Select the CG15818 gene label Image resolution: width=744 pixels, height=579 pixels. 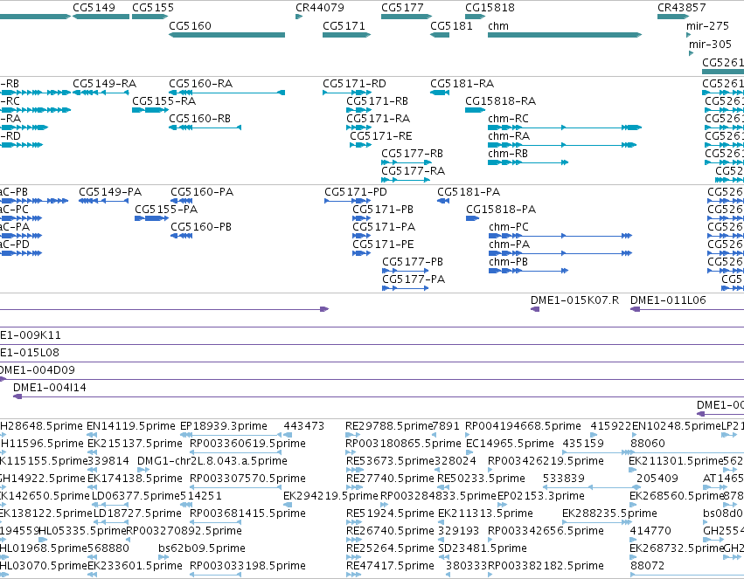(x=490, y=8)
